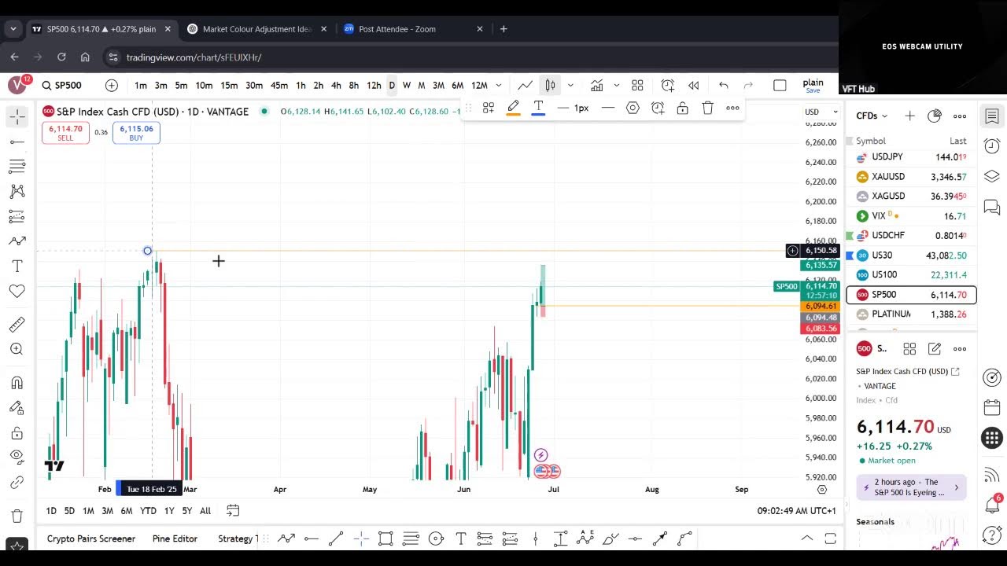Click the Zoom In magnifier tool
Viewport: 1007px width, 566px height.
click(x=17, y=349)
